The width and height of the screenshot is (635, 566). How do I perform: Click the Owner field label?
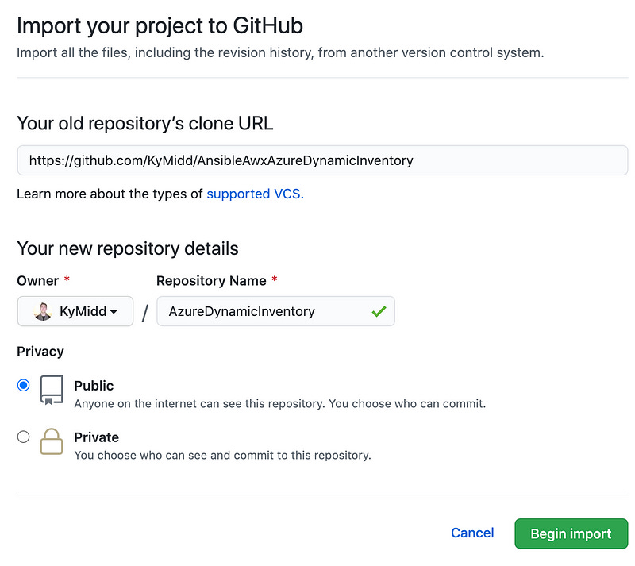37,281
